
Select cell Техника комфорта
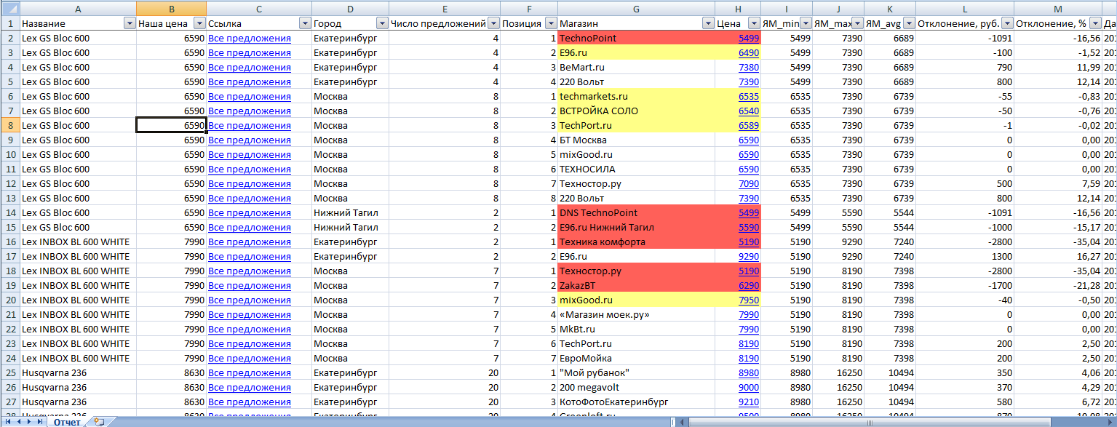click(x=637, y=242)
